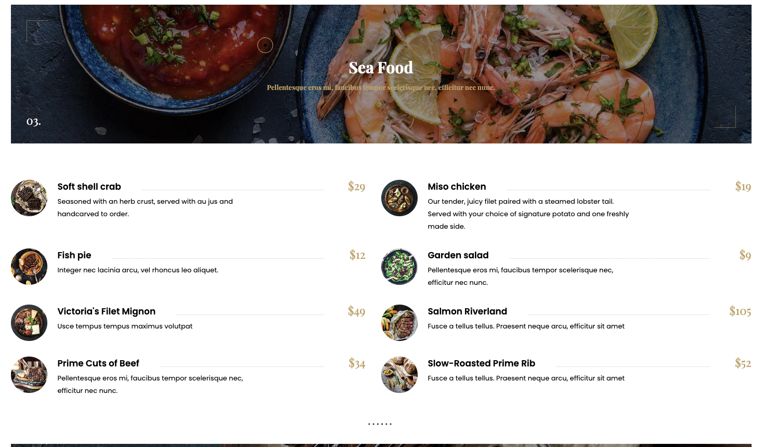
Task: Click the dotted divider below the menu
Action: 380,424
